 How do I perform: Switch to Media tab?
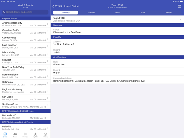click(117, 13)
